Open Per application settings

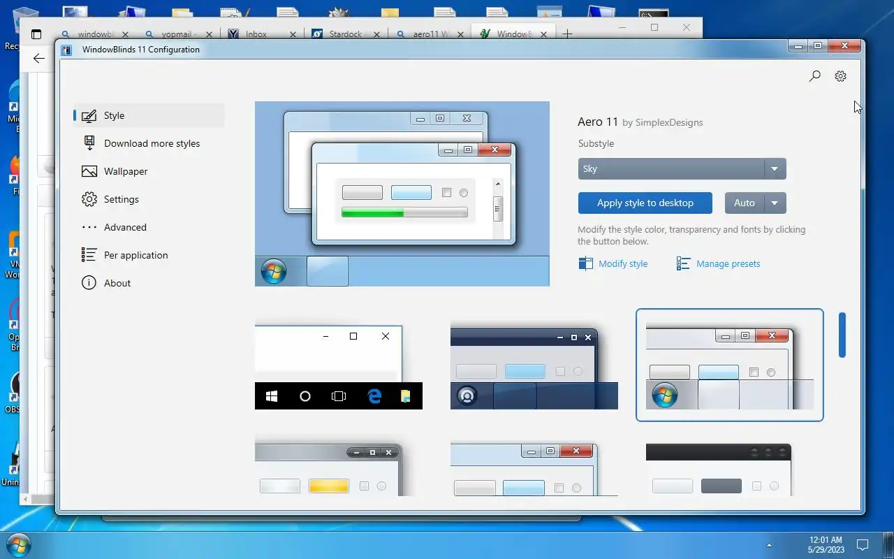pos(149,255)
